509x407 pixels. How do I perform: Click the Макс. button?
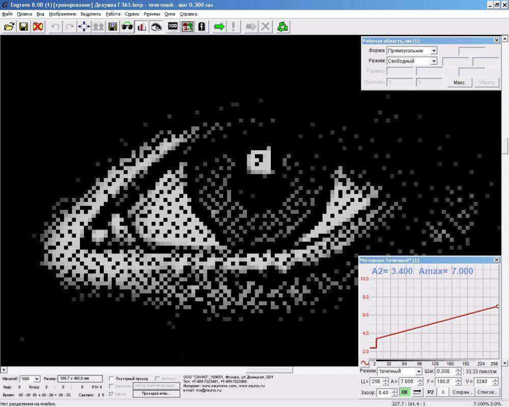[x=460, y=82]
